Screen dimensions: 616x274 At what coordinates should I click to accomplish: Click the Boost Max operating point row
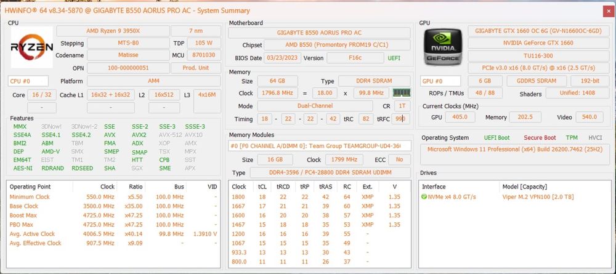pos(113,216)
